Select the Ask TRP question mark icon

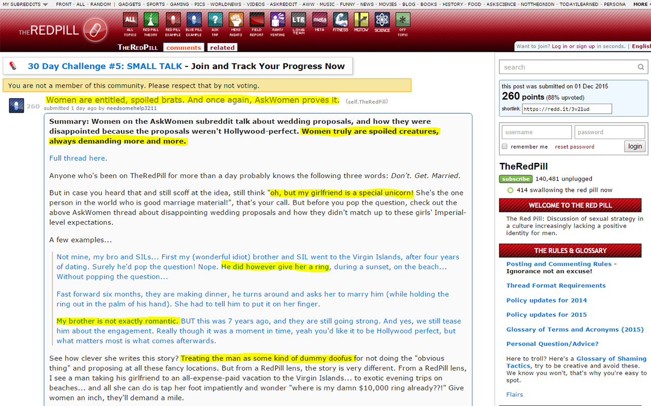215,20
